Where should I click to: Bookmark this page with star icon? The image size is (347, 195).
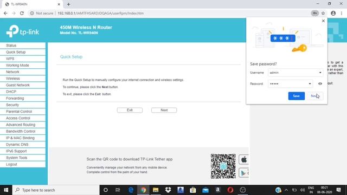[323, 13]
